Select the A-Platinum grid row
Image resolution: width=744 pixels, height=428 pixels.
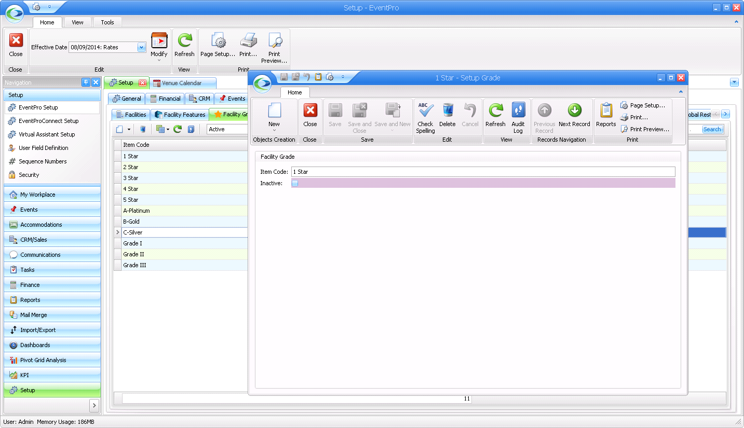tap(184, 211)
